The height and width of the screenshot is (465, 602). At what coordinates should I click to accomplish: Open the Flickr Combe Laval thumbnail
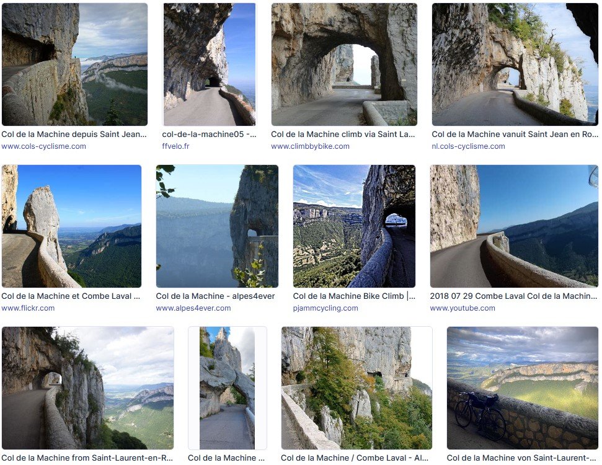[71, 226]
